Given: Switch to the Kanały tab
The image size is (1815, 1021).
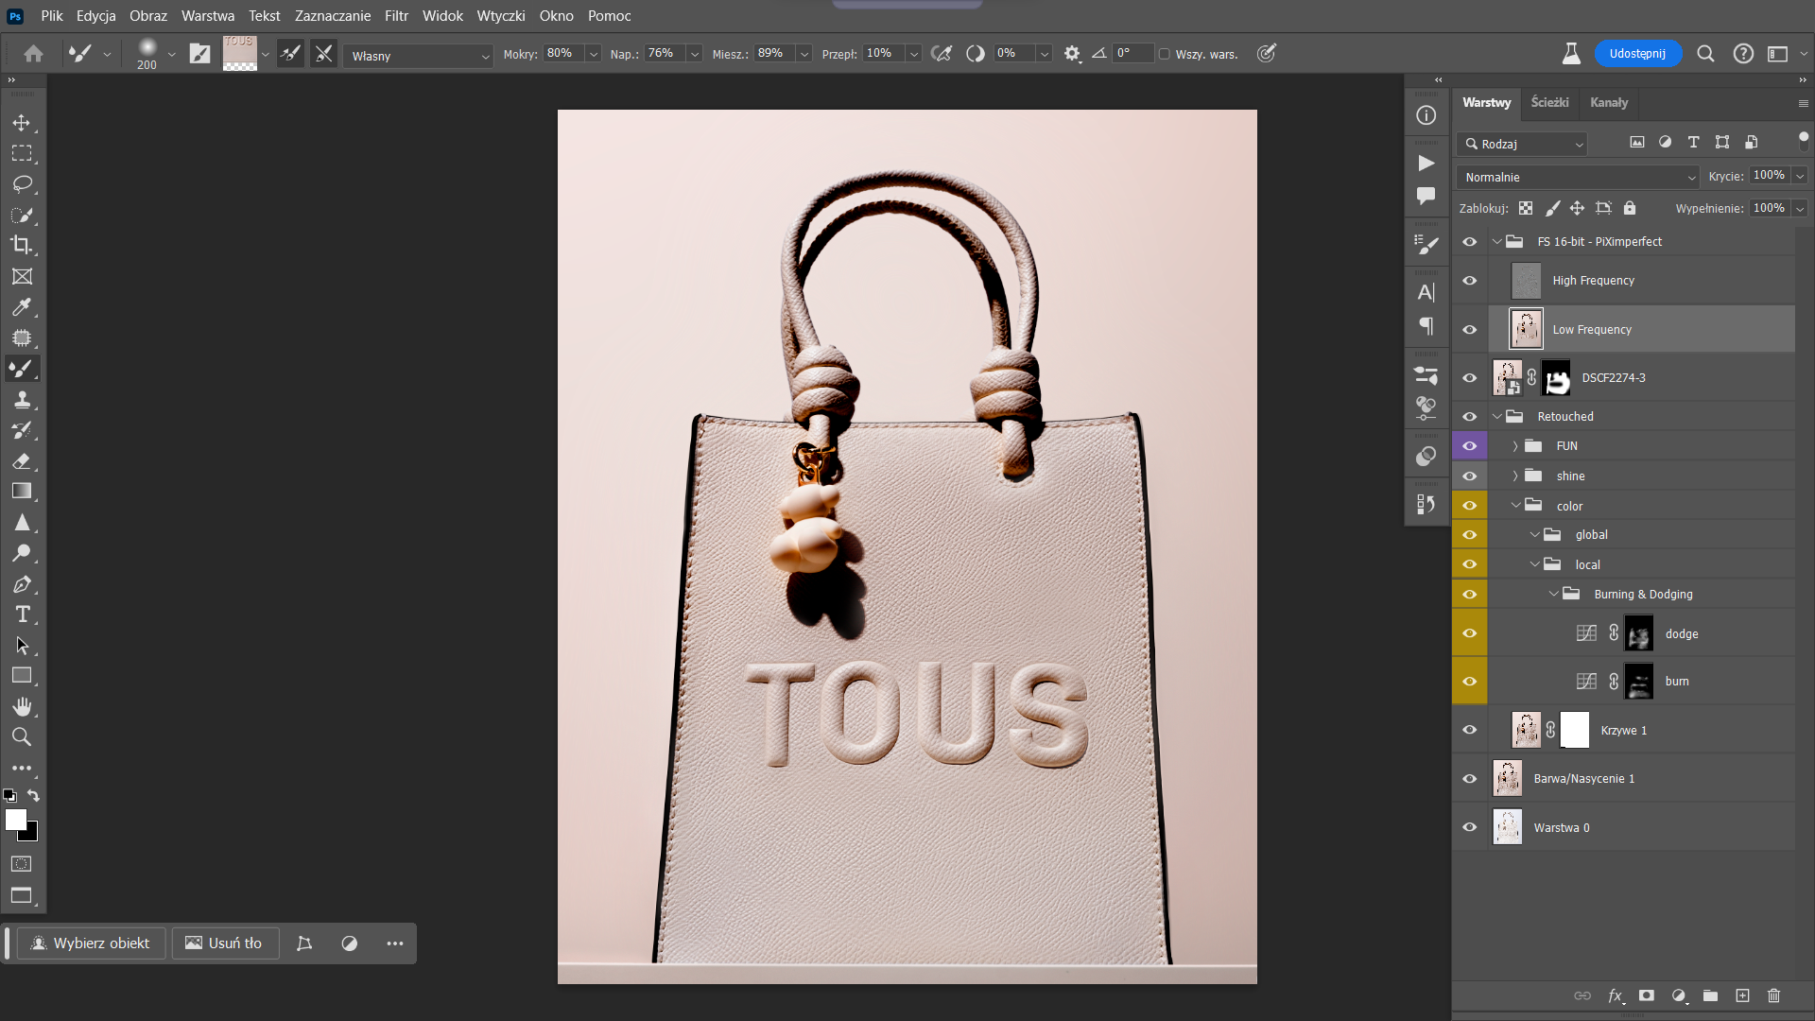Looking at the screenshot, I should [x=1609, y=102].
